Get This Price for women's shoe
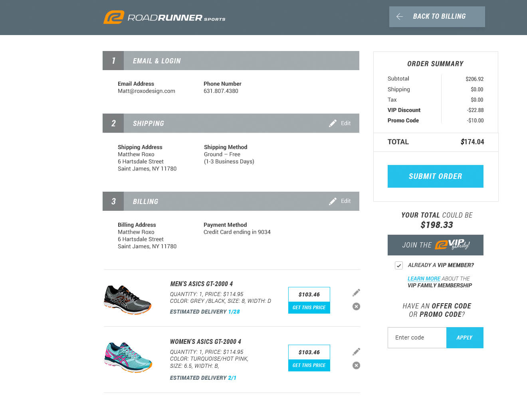 pos(309,365)
